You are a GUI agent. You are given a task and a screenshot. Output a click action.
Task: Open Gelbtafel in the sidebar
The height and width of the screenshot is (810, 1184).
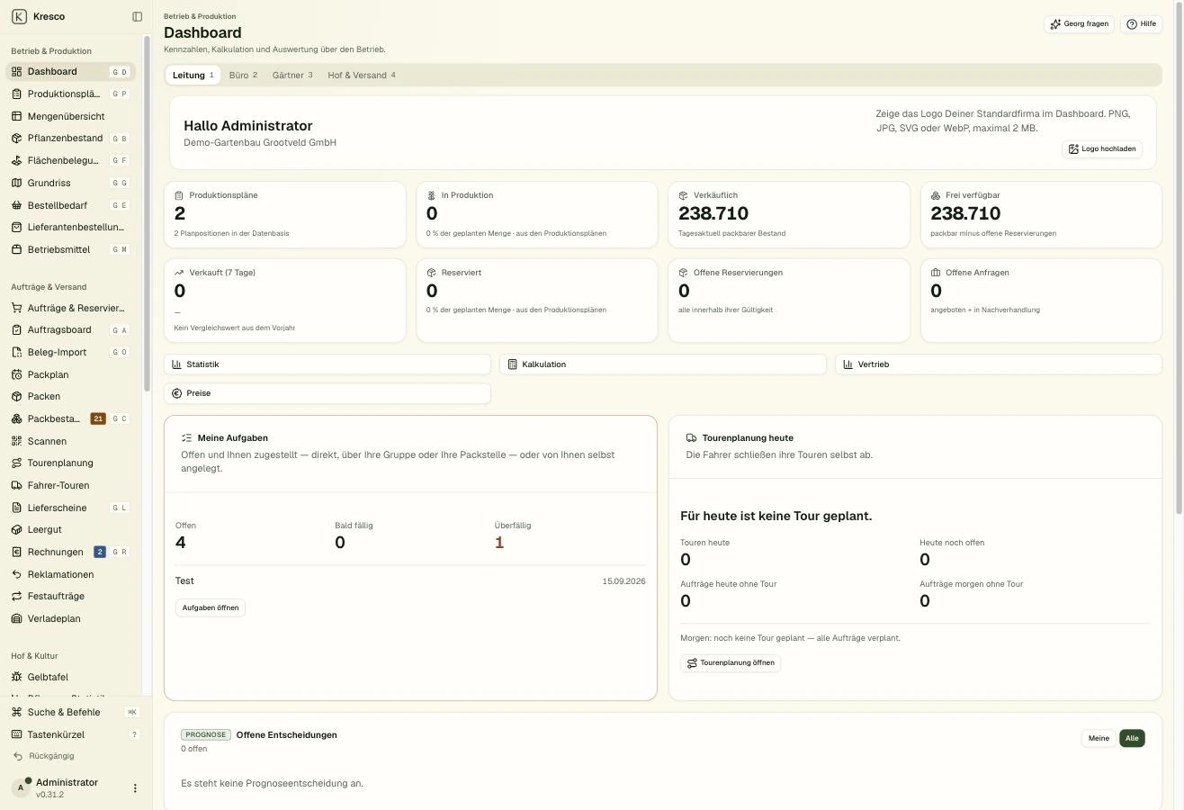point(70,677)
